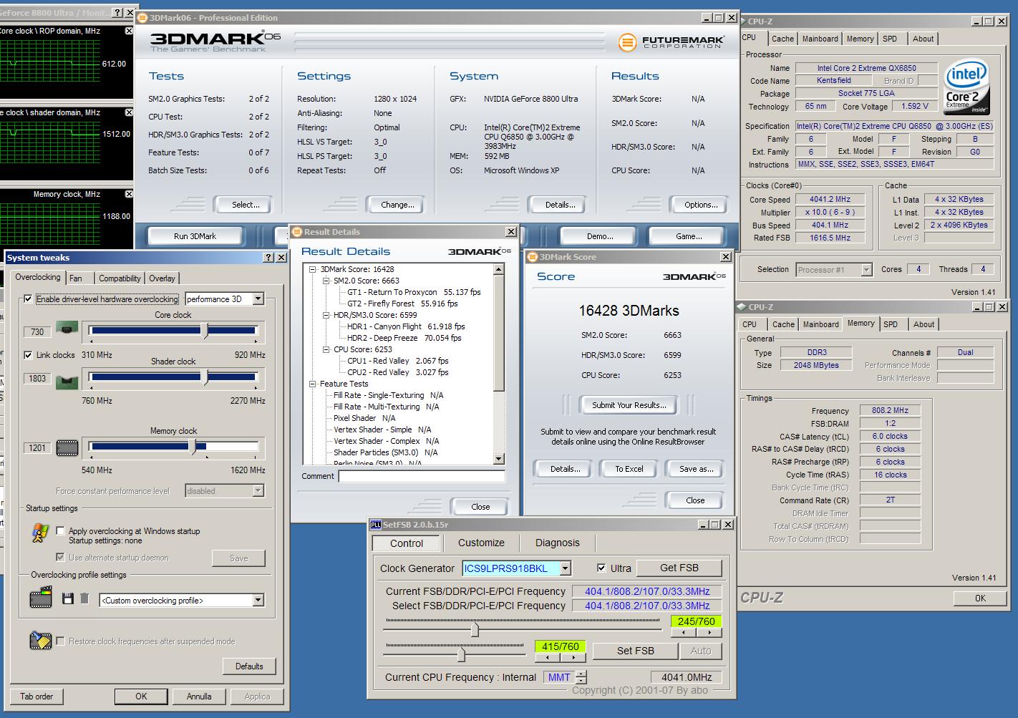The image size is (1018, 718).
Task: Open System tweaks help question mark
Action: tap(269, 258)
